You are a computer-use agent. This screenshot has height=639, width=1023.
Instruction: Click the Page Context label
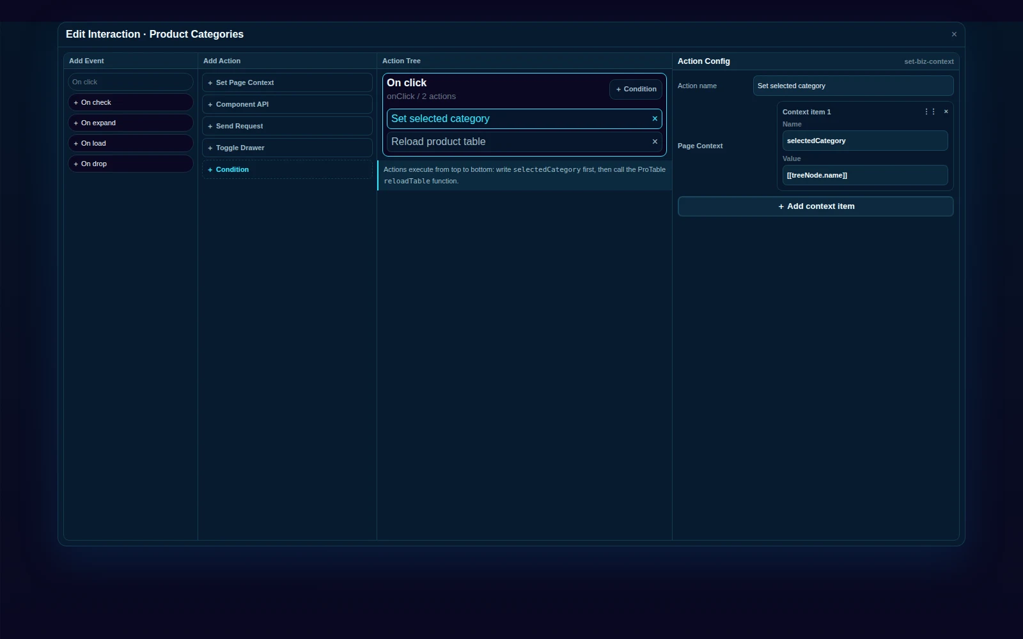[700, 146]
